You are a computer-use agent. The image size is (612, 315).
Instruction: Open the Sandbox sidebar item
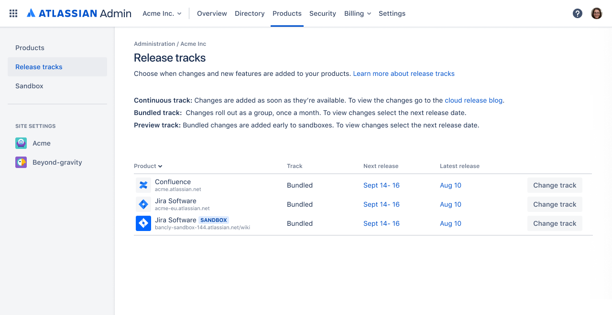(x=30, y=86)
